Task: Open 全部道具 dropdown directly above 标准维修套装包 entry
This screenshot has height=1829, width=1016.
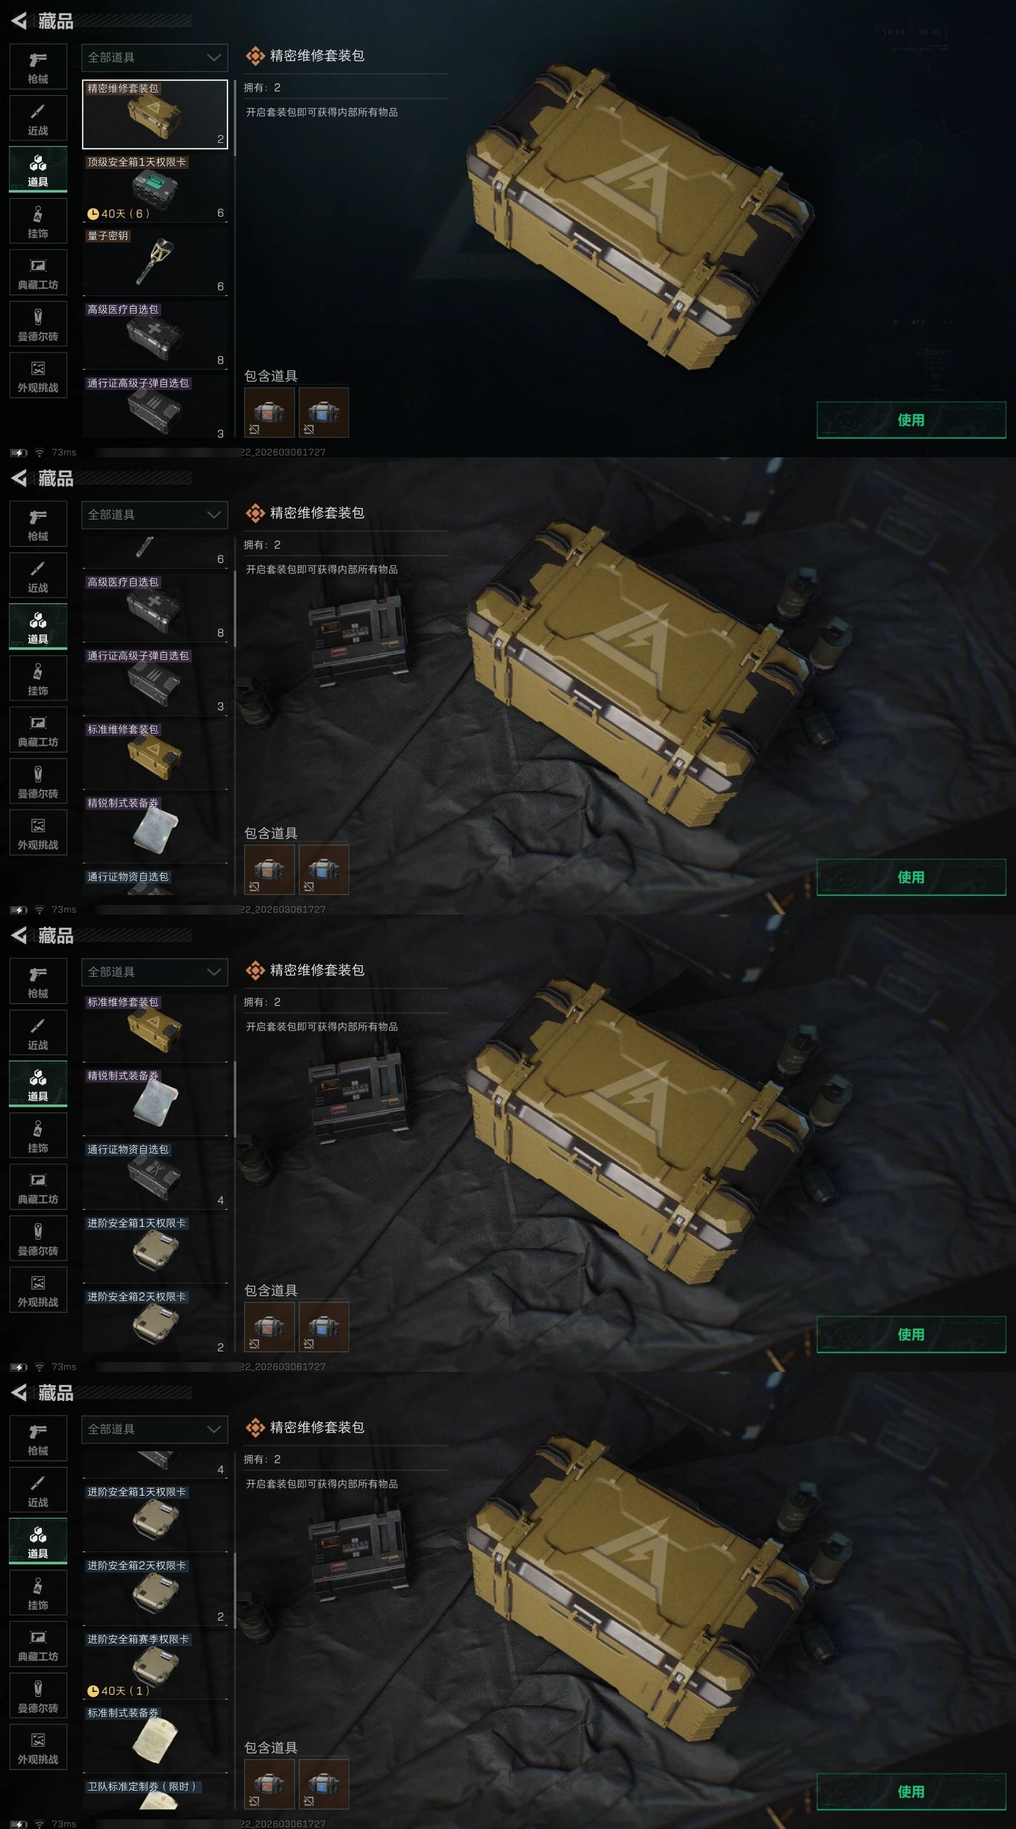Action: [x=155, y=972]
